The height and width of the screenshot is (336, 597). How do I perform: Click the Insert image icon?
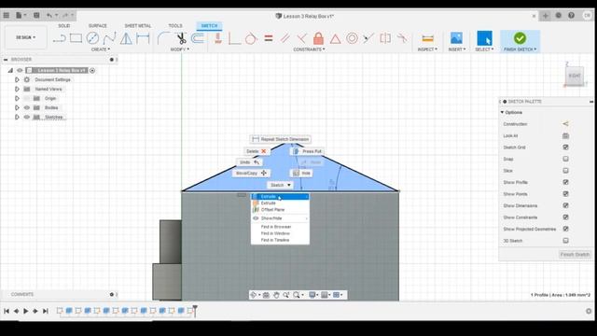[456, 38]
